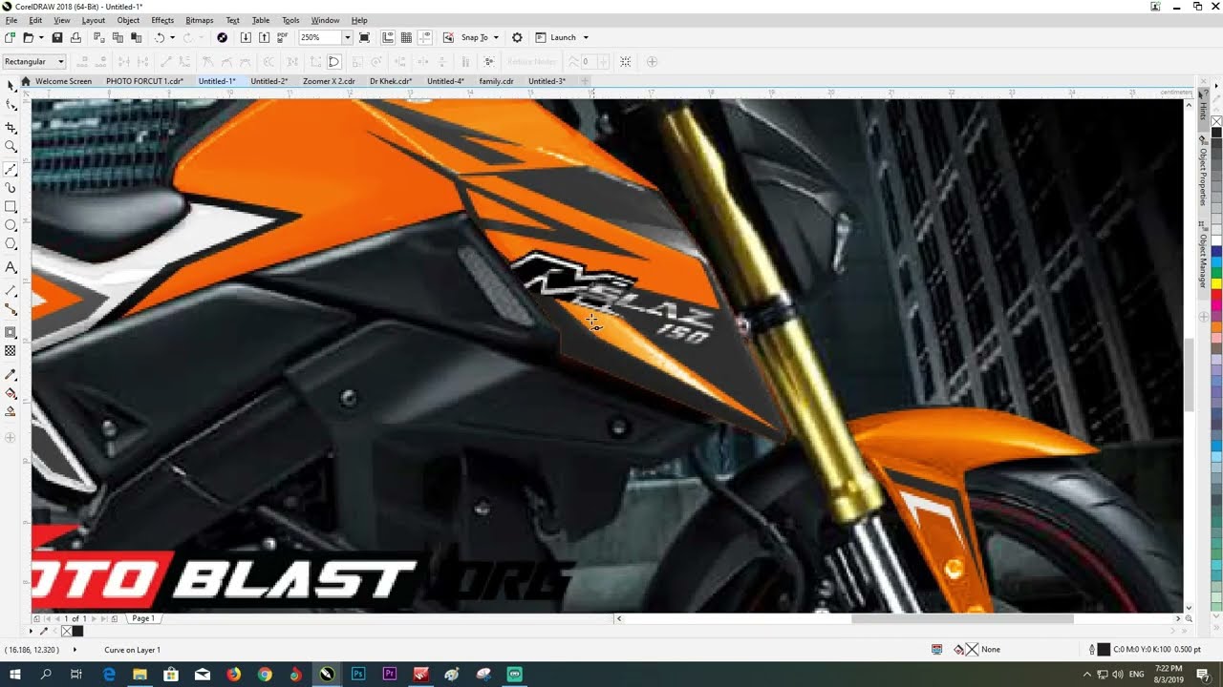Expand the Undo history dropdown arrow
This screenshot has height=687, width=1223.
172,37
